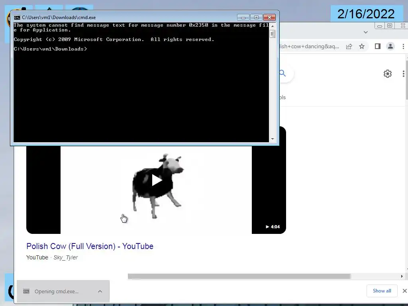The width and height of the screenshot is (408, 306).
Task: Click the 2/16/2022 date display
Action: [x=366, y=14]
